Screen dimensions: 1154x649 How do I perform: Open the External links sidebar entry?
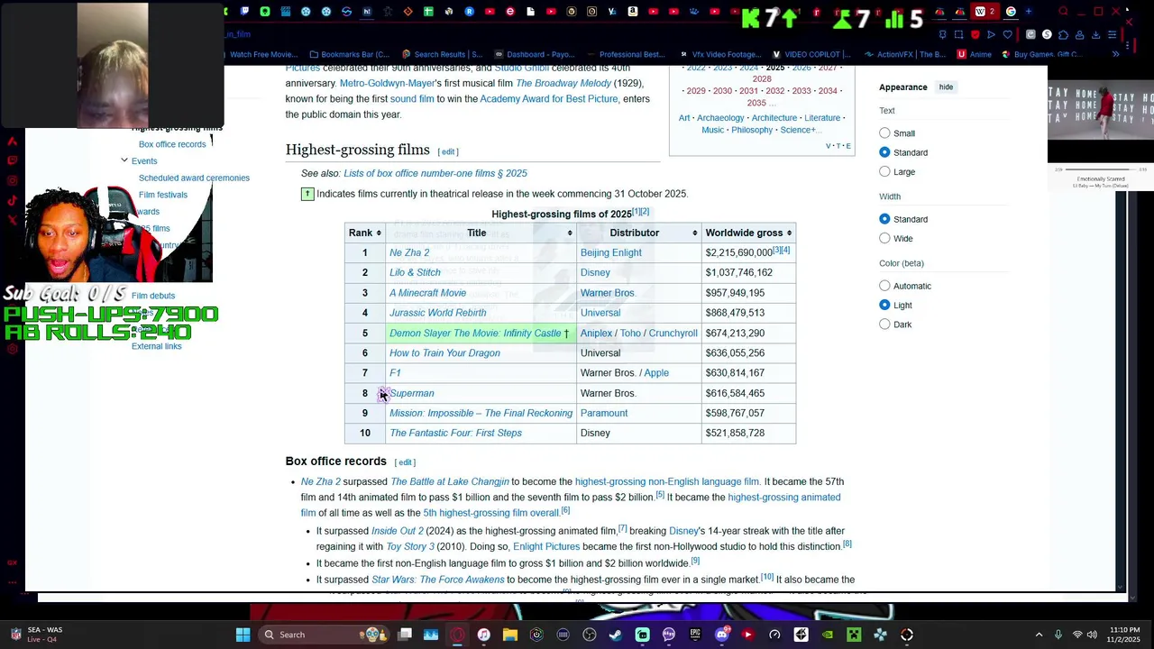pos(156,346)
